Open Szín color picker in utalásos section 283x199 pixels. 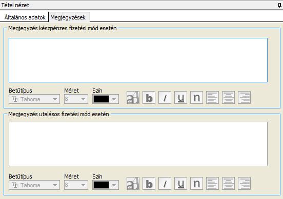coord(106,185)
